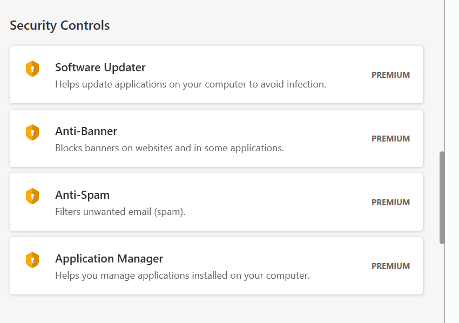Click the 'Helps update applications' description text
The image size is (459, 323).
click(x=191, y=84)
